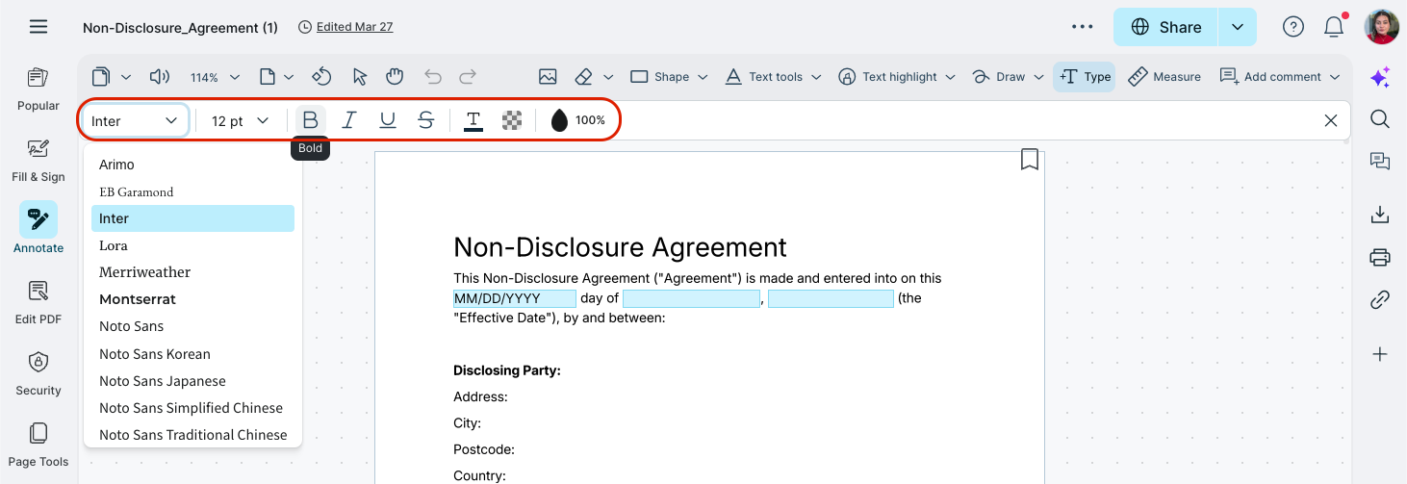Viewport: 1407px width, 484px height.
Task: Toggle Italic text style
Action: tap(349, 120)
